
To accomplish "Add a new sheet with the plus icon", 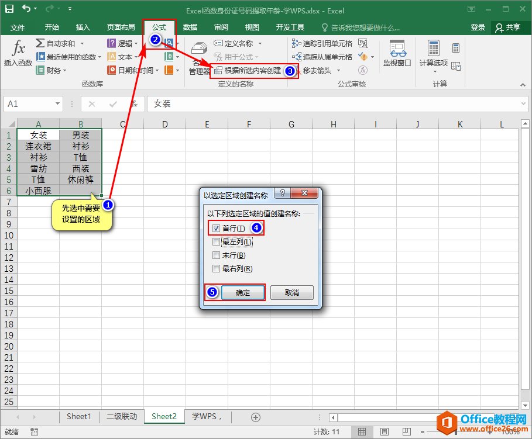I will [x=255, y=417].
